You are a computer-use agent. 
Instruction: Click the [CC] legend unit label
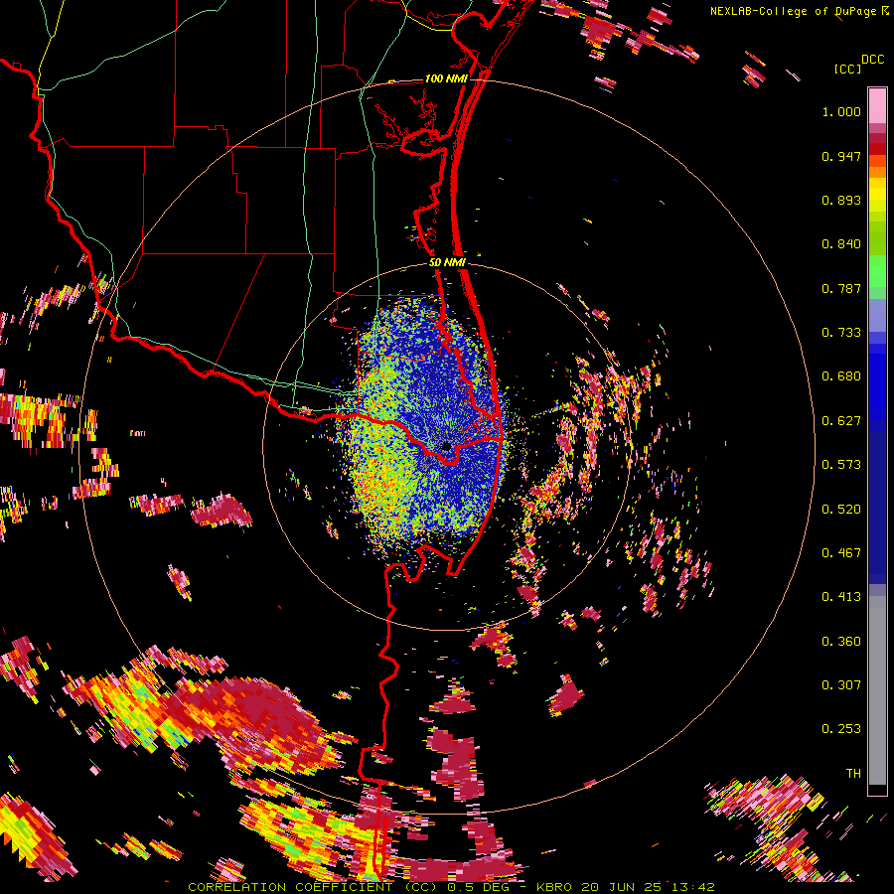[847, 69]
